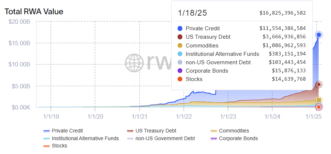Click the Corporate Bonds tooltip dot
Viewport: 331px width, 154px height.
coord(180,71)
